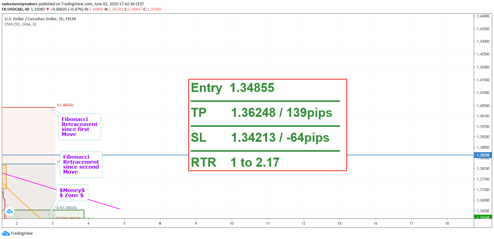Click the SL 1.34213 / -64pips line
This screenshot has height=239, width=494.
tap(260, 138)
